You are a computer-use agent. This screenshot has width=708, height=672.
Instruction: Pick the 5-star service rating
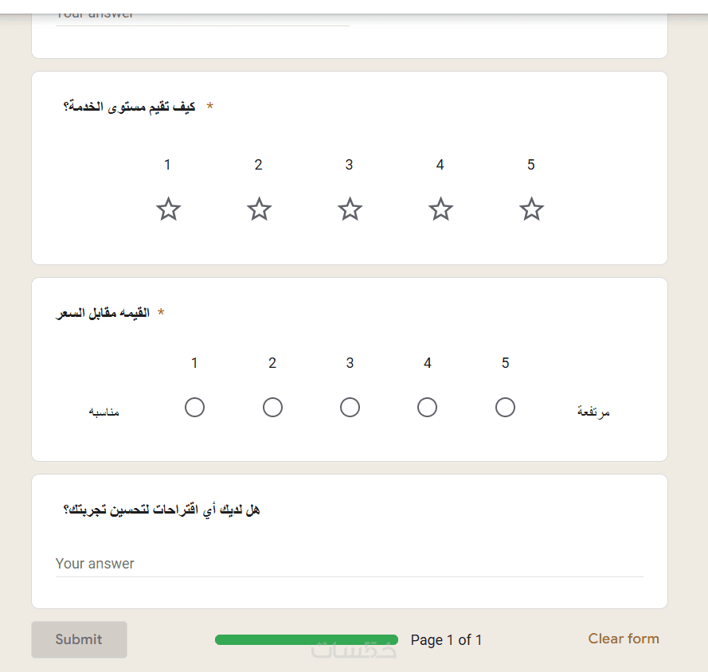click(531, 209)
